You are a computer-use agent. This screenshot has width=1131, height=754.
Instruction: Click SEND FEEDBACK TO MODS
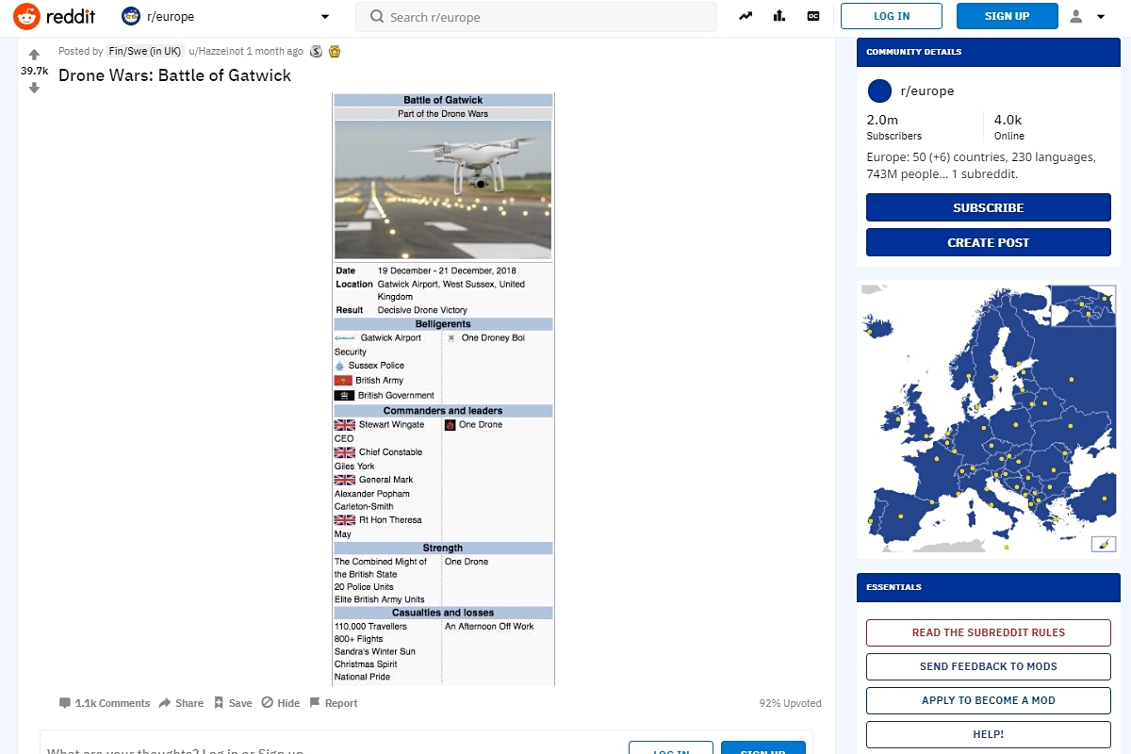click(x=989, y=666)
